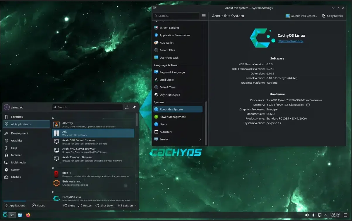Open the Internet category

click(26, 155)
